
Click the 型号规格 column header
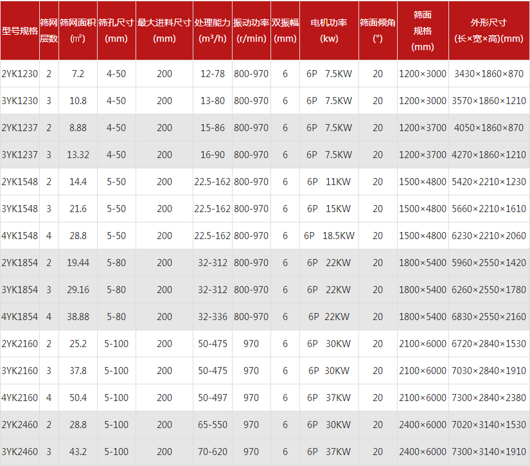point(19,30)
